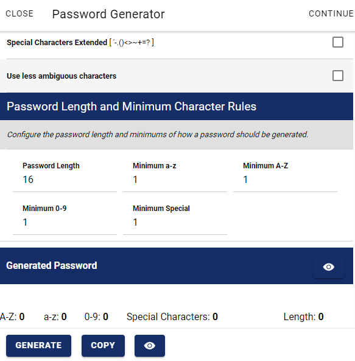Screen dimensions: 355x361
Task: Click CONTINUE in the top bar
Action: 331,13
